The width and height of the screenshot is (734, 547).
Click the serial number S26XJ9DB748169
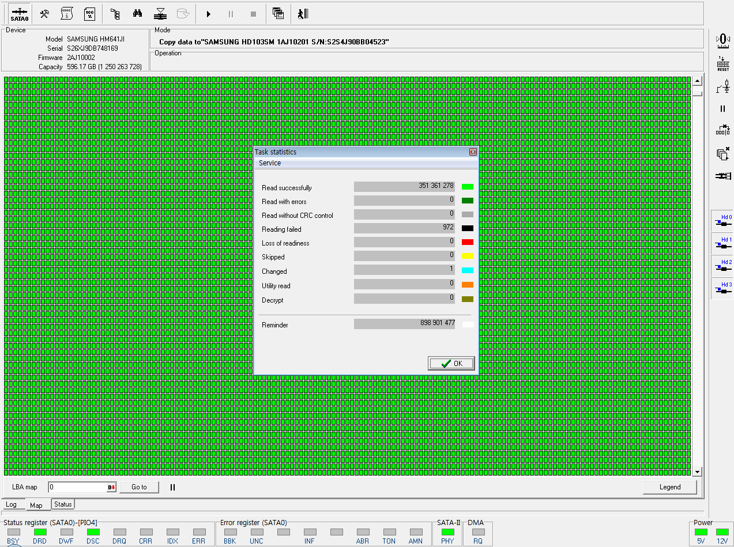coord(92,48)
